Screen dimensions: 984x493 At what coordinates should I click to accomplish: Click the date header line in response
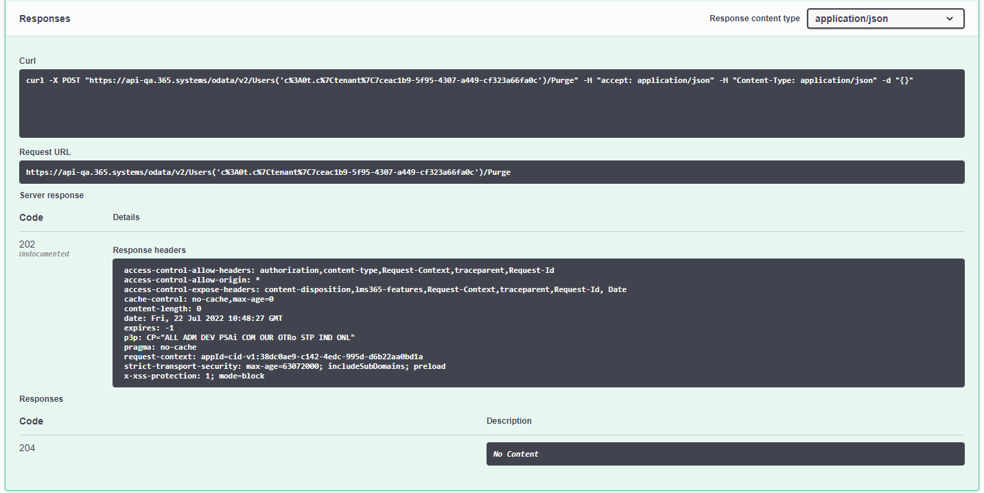pyautogui.click(x=203, y=318)
